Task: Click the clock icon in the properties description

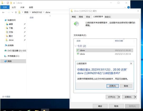Action: (x=76, y=24)
